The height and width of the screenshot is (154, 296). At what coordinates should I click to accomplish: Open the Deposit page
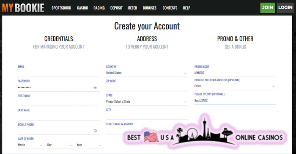[x=116, y=8]
